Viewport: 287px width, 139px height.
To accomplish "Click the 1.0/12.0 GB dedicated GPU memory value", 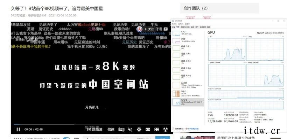I will [x=231, y=115].
